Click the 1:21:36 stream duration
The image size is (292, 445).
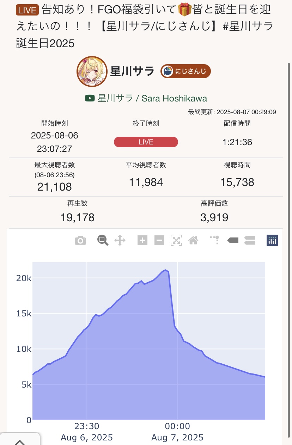(237, 142)
